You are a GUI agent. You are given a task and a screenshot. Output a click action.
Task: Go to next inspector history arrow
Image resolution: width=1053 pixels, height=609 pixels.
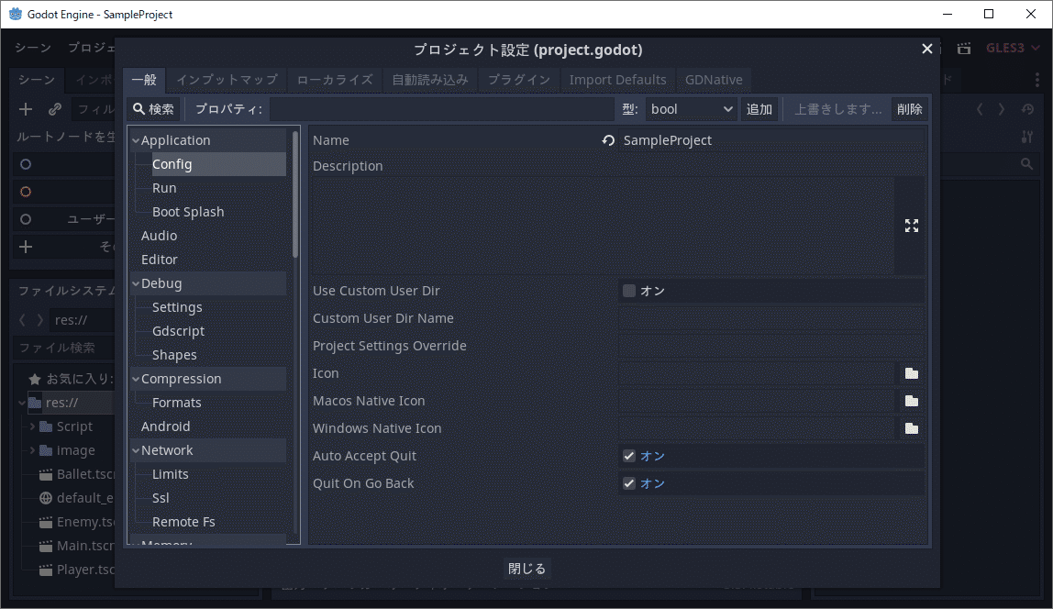1002,109
